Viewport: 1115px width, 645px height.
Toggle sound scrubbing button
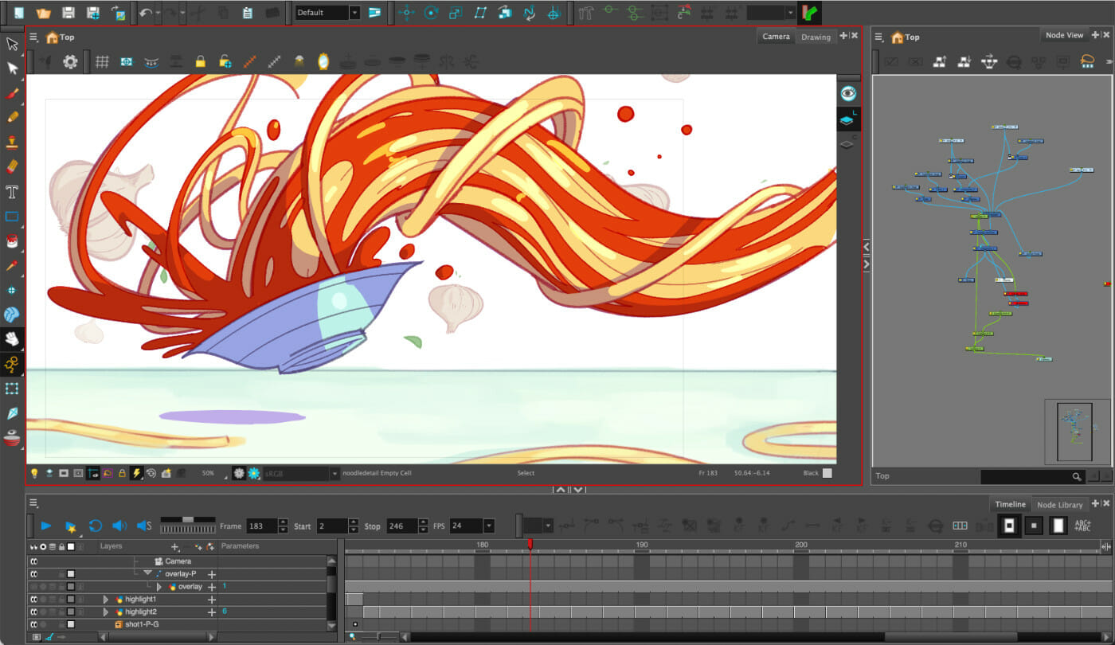pyautogui.click(x=144, y=526)
